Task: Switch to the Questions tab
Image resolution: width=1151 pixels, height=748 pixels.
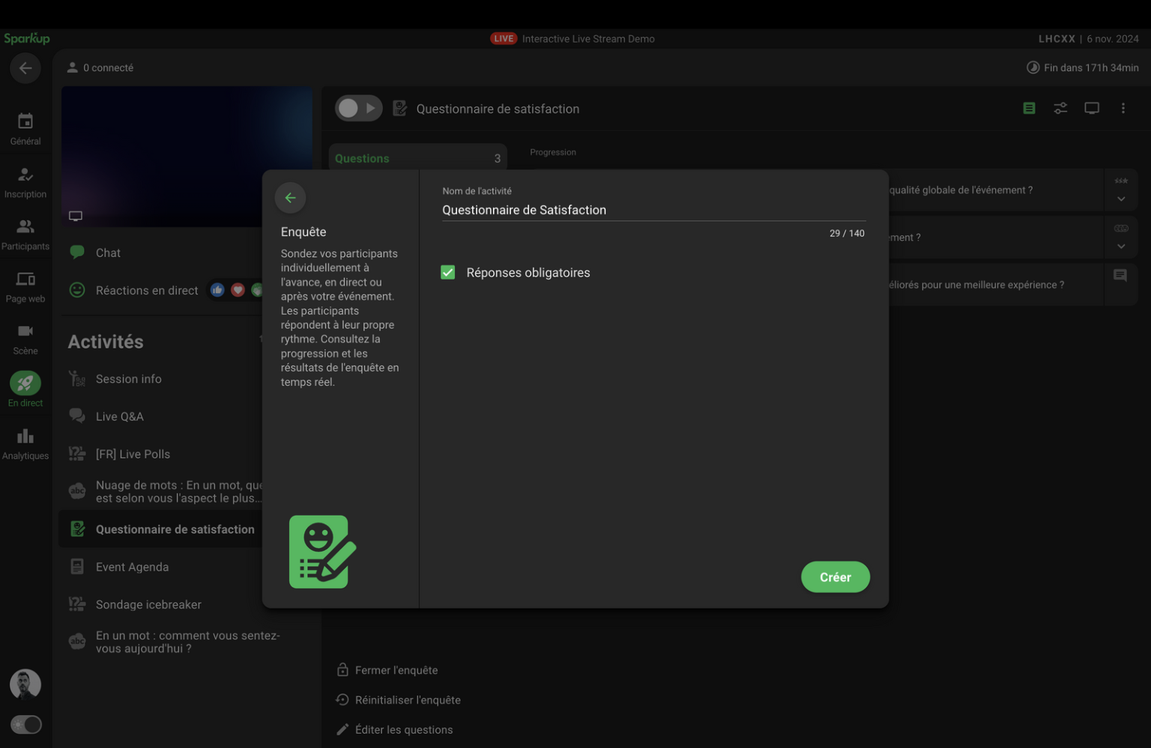Action: [x=417, y=158]
